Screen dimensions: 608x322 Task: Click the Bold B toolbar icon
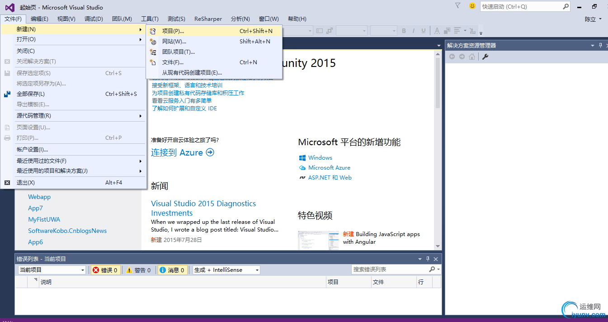point(404,31)
